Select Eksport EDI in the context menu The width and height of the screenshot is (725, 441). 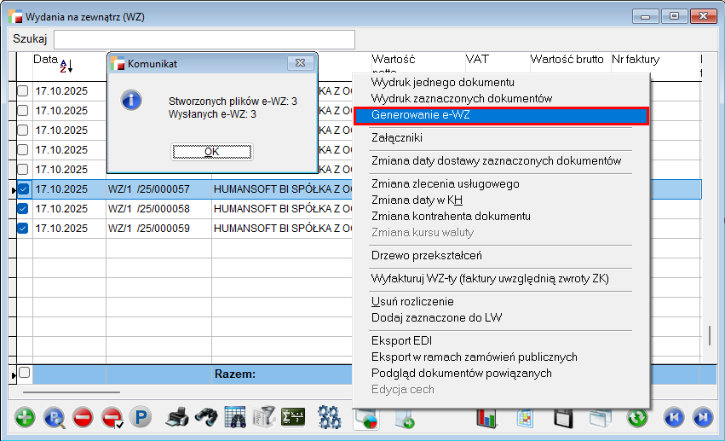403,341
